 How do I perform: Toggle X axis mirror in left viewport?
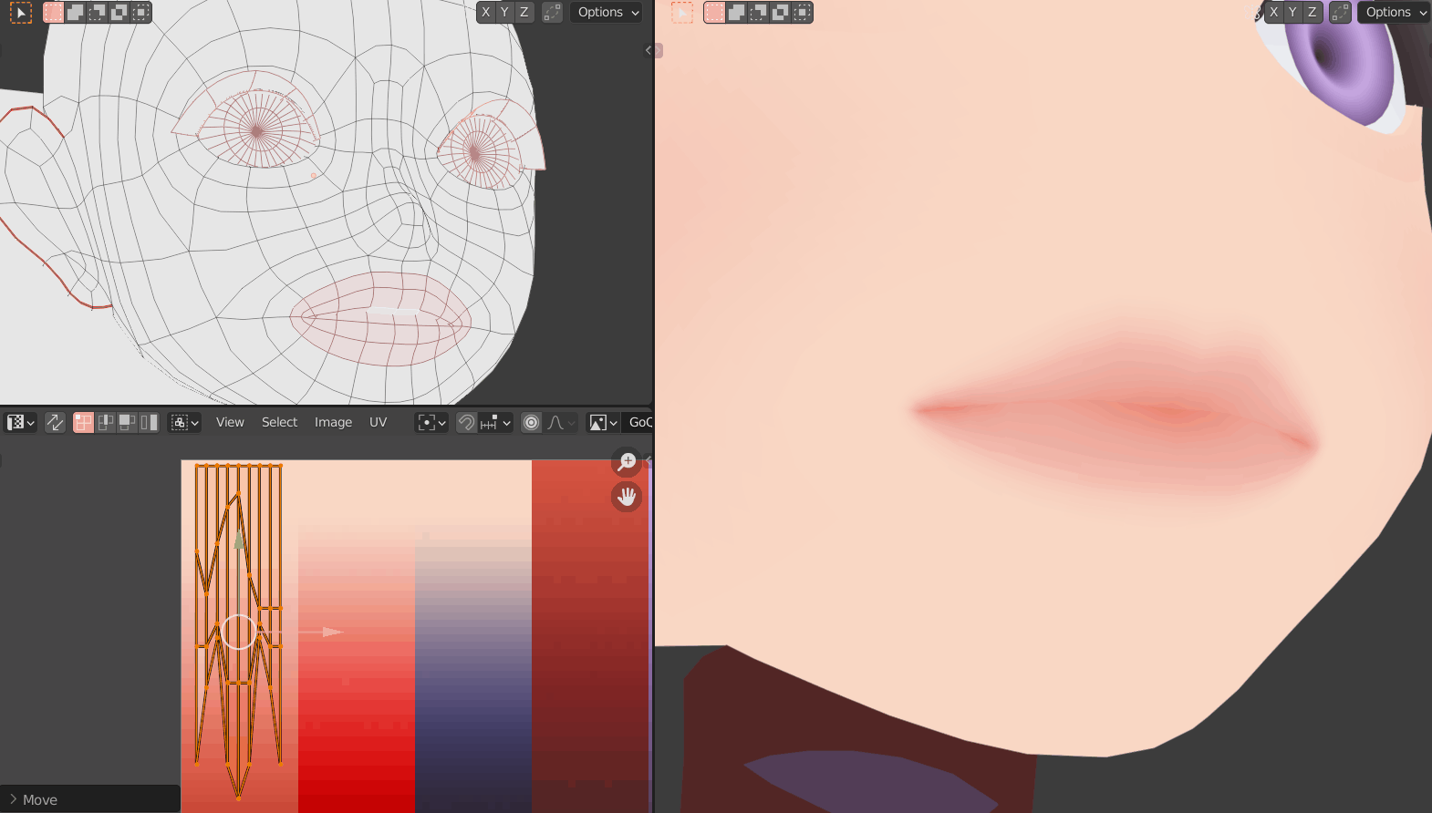tap(485, 13)
